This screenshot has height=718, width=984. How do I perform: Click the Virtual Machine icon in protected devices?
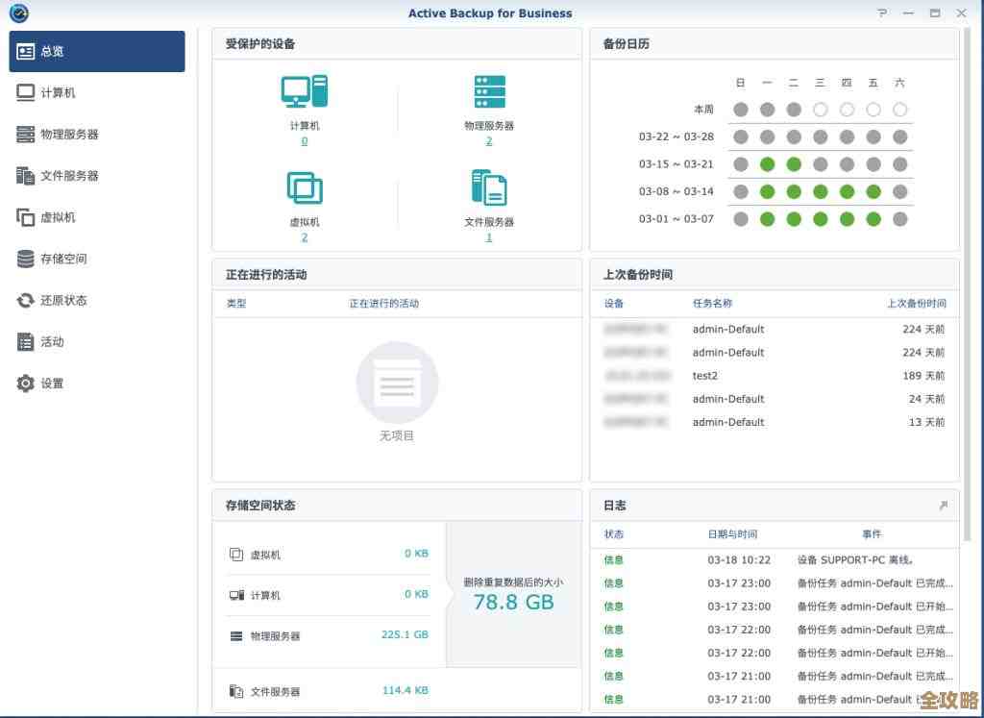305,187
